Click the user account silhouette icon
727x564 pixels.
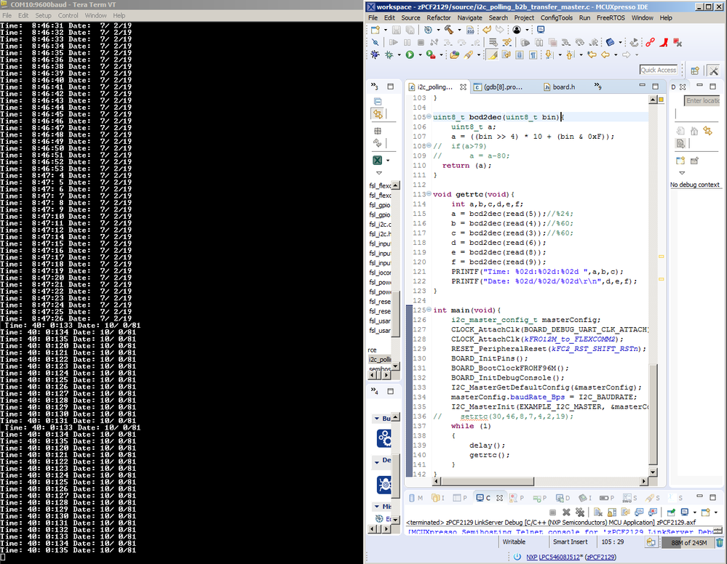tap(517, 30)
